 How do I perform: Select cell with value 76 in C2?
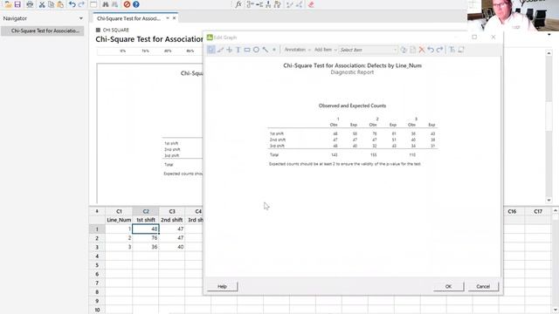coord(146,238)
